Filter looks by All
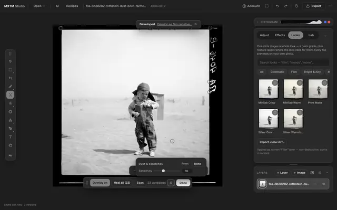 262,72
